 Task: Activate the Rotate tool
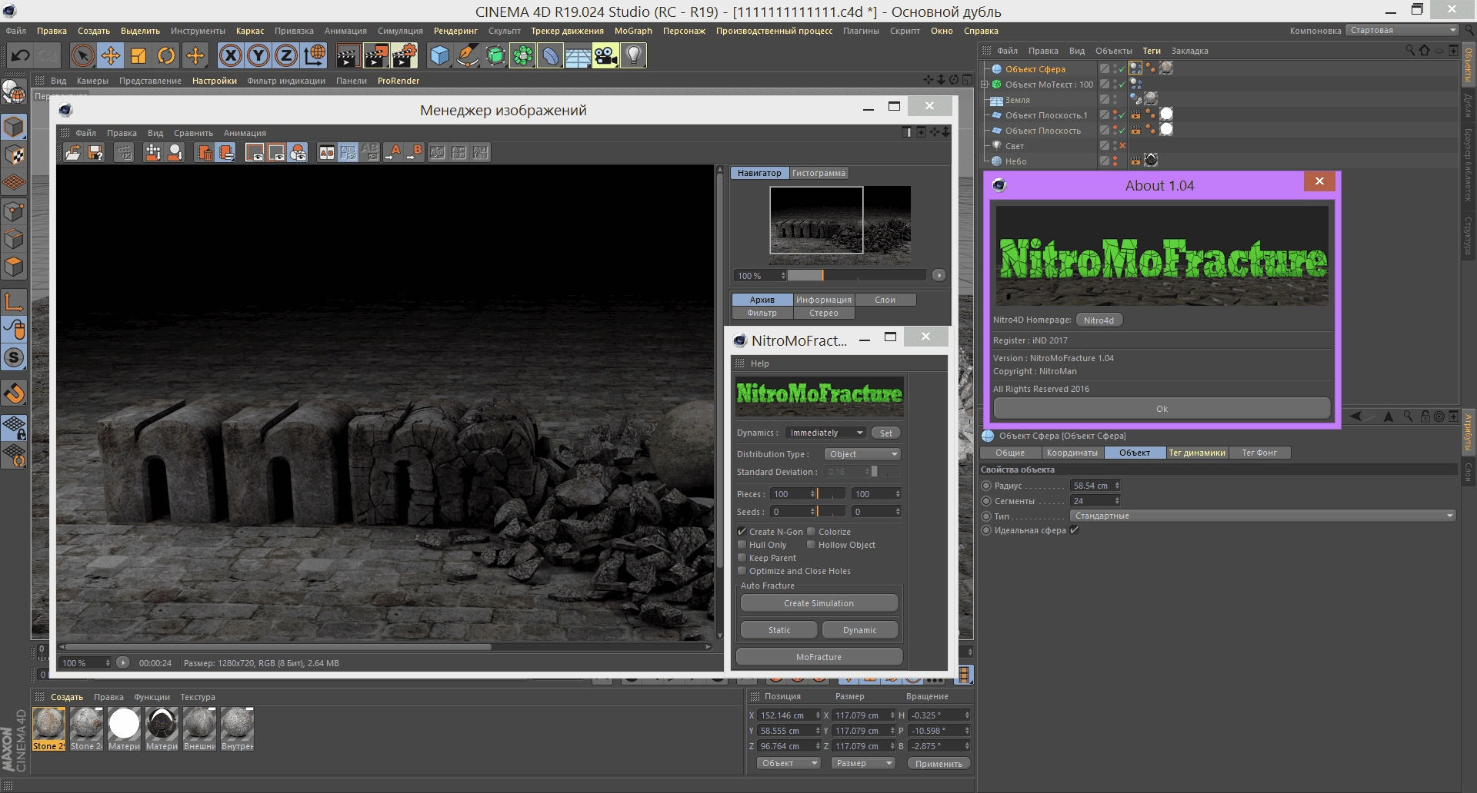(167, 55)
